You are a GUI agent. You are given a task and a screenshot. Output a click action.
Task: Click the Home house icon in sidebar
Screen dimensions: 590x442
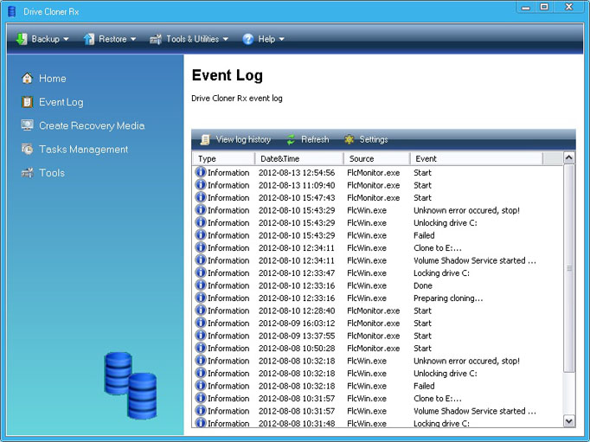[27, 78]
